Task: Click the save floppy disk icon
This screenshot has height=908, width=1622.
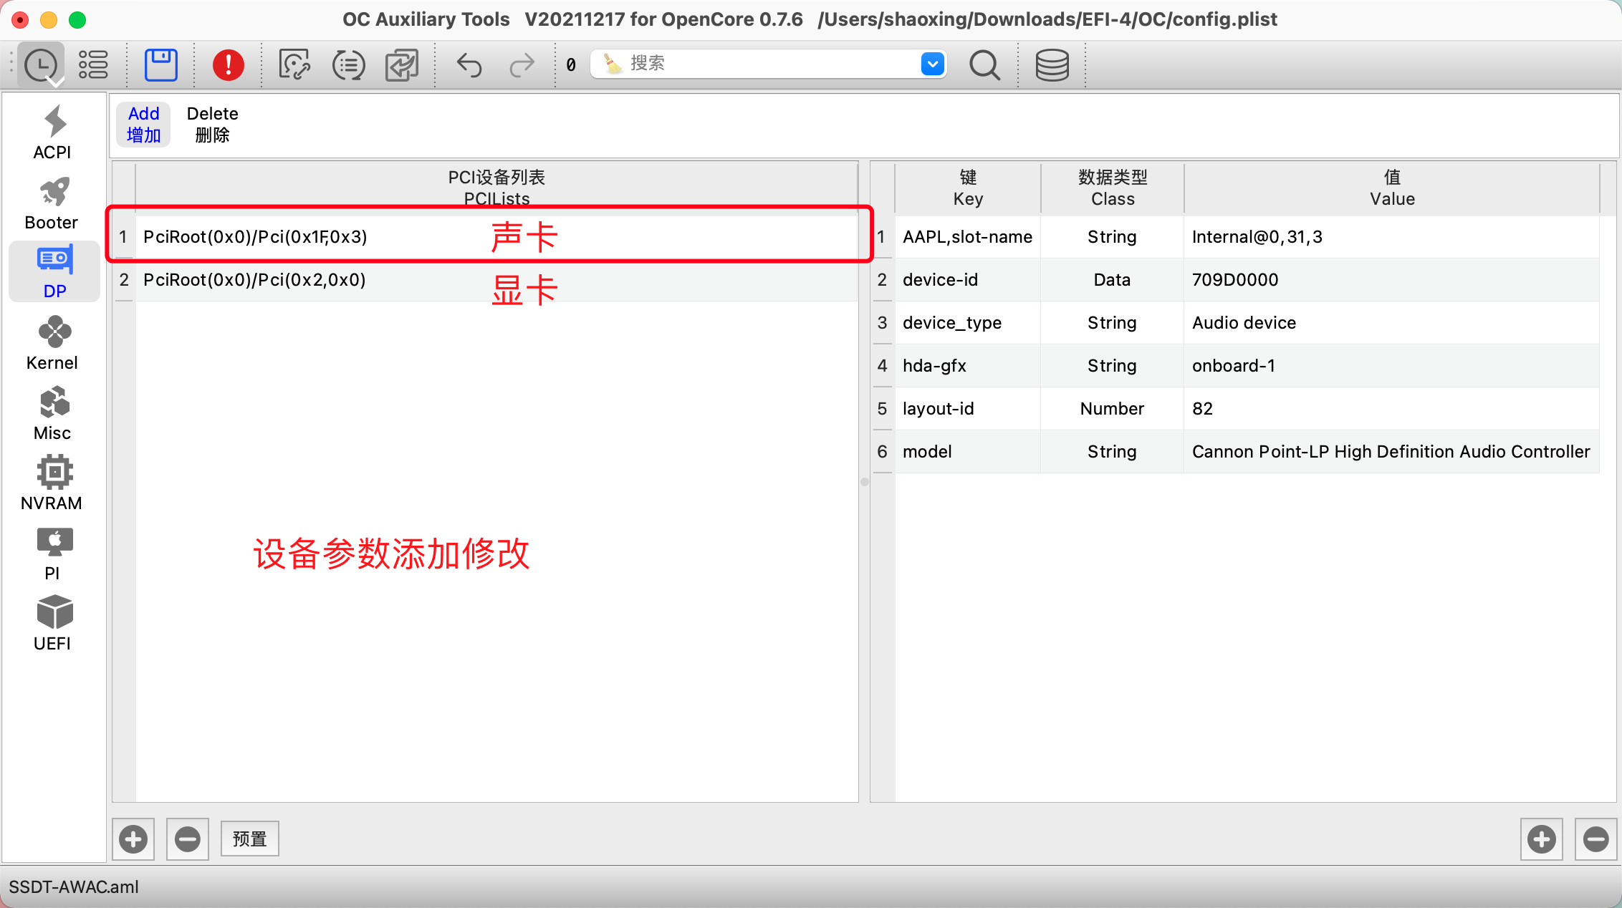Action: [161, 65]
